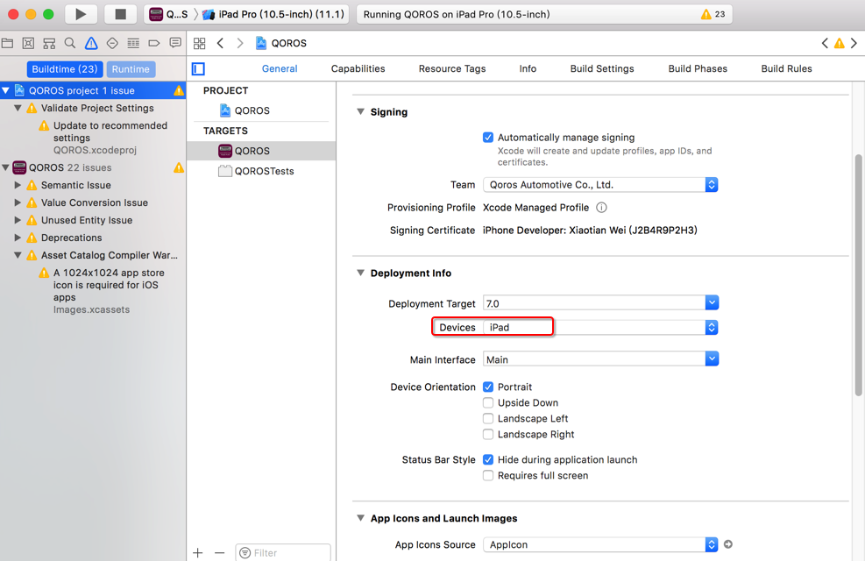This screenshot has width=865, height=561.
Task: Click the App Icons Source arrow icon
Action: (727, 544)
